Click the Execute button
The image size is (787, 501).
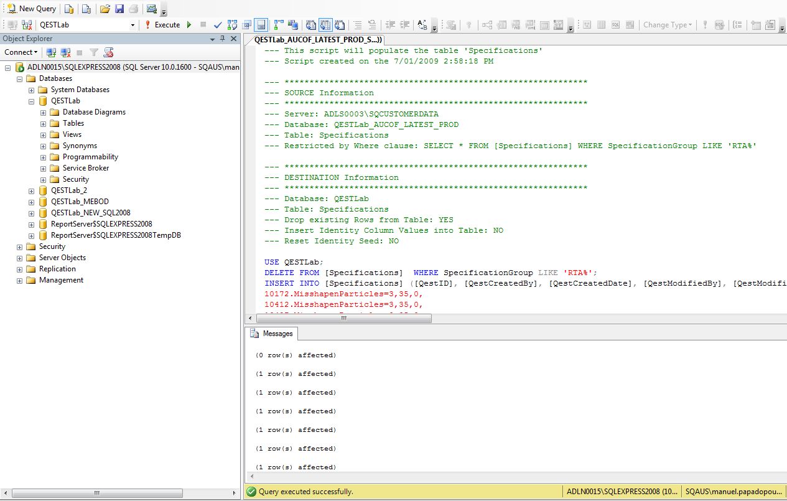[x=162, y=25]
